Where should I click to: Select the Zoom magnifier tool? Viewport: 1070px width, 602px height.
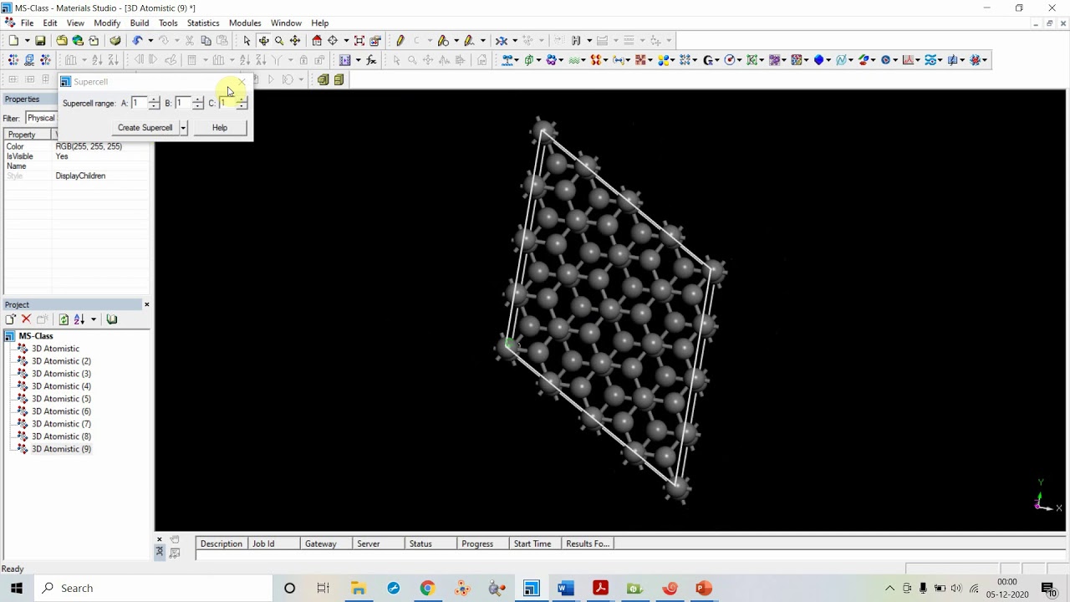point(279,40)
